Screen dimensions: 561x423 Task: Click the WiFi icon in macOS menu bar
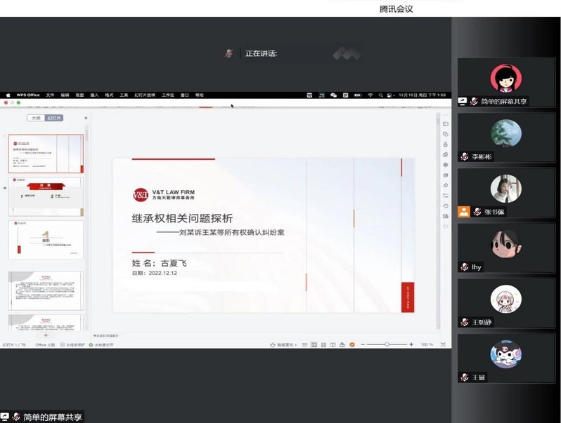(370, 95)
